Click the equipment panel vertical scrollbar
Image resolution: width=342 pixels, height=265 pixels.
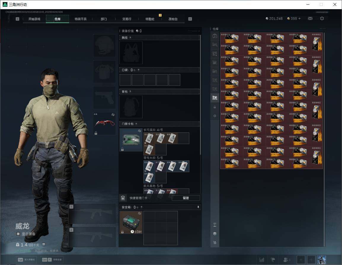click(200, 95)
